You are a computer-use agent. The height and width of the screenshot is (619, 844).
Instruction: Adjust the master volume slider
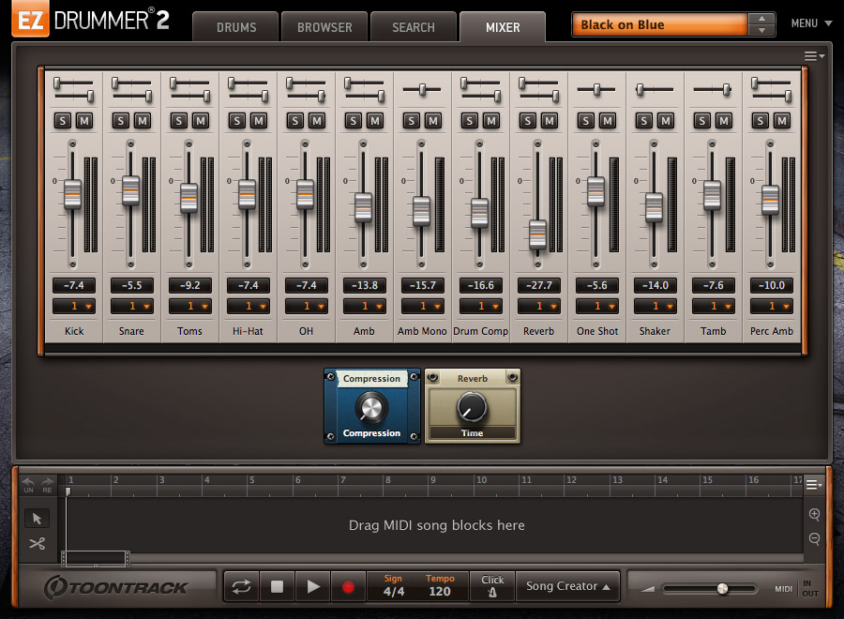(722, 588)
